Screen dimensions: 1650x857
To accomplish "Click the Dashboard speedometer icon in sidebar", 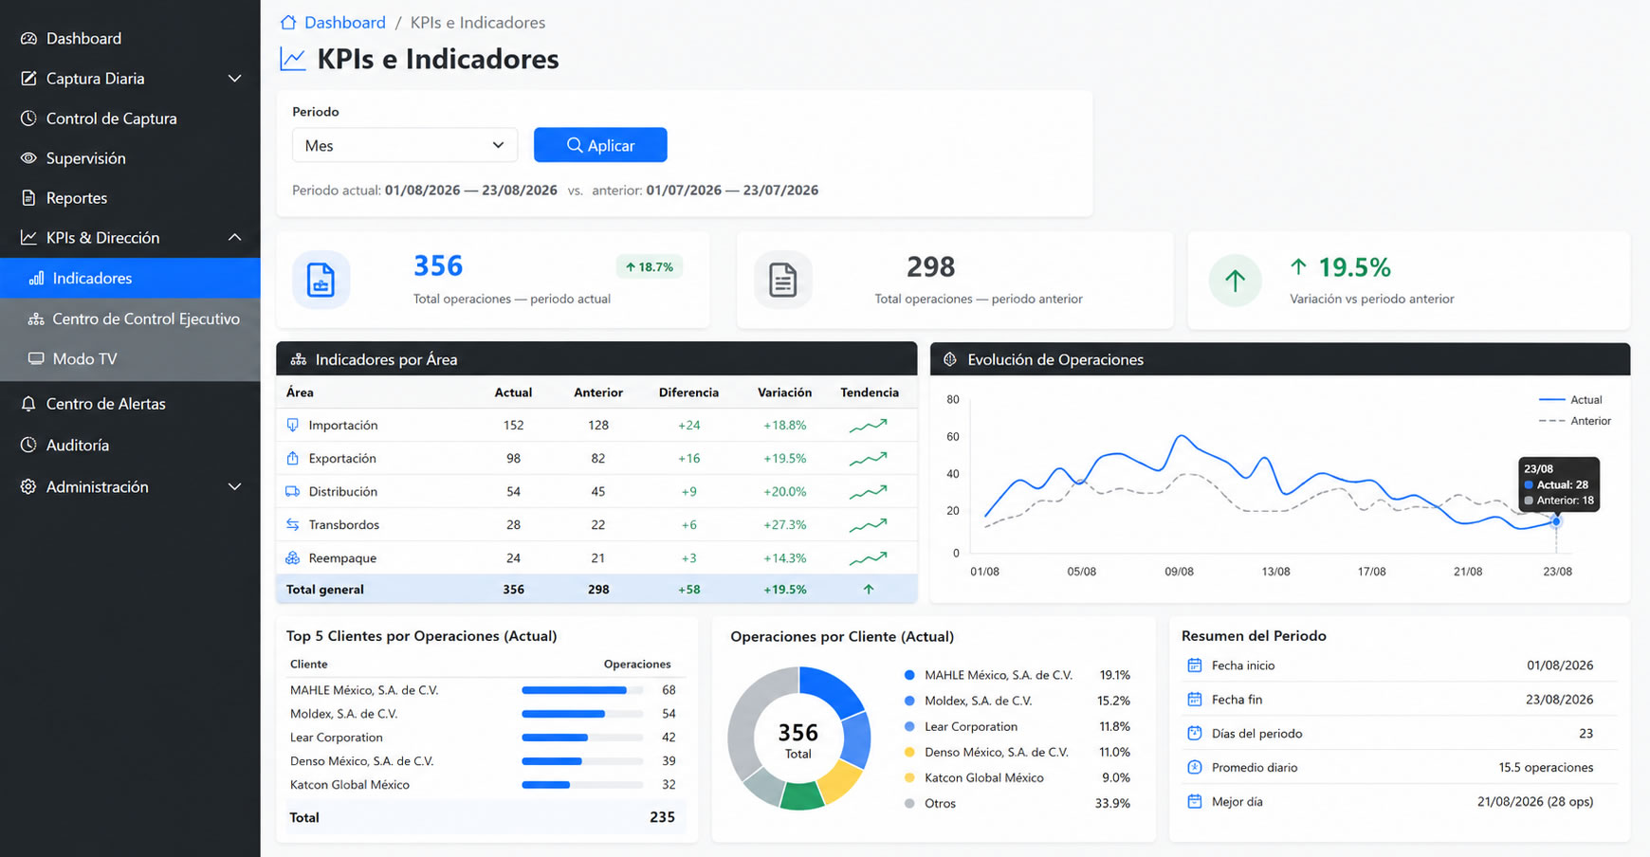I will [28, 39].
